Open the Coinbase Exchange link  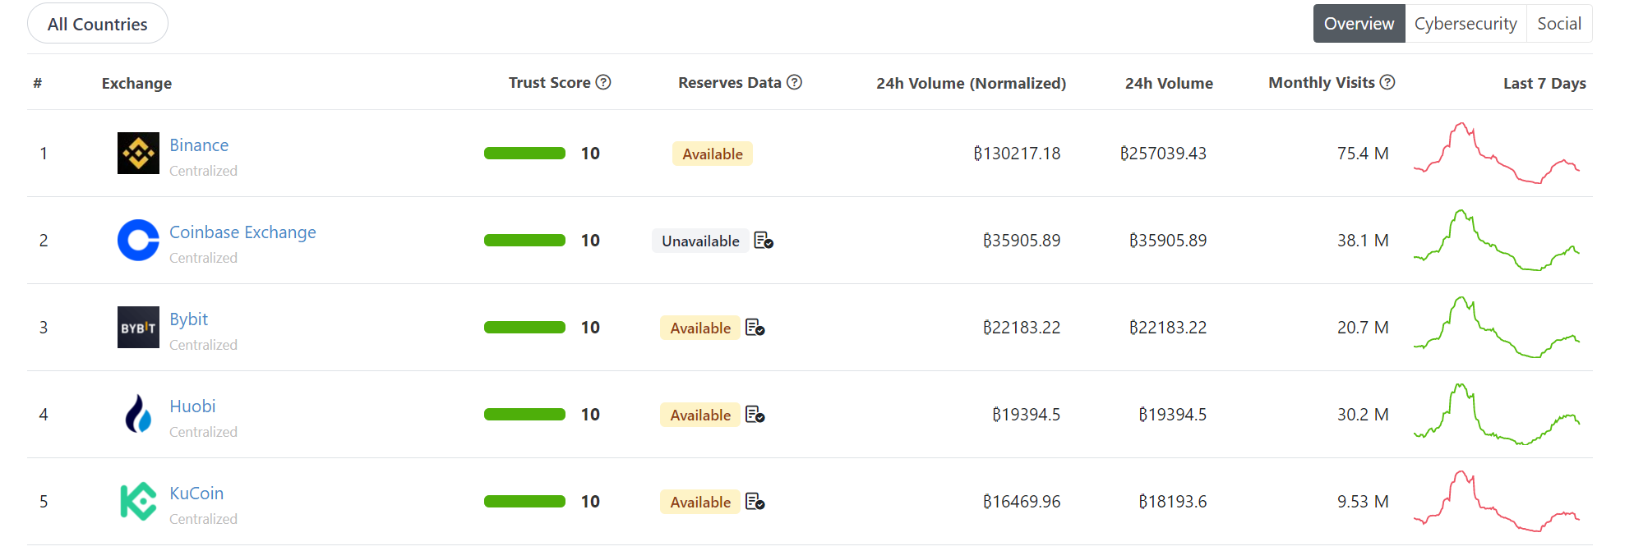point(242,232)
